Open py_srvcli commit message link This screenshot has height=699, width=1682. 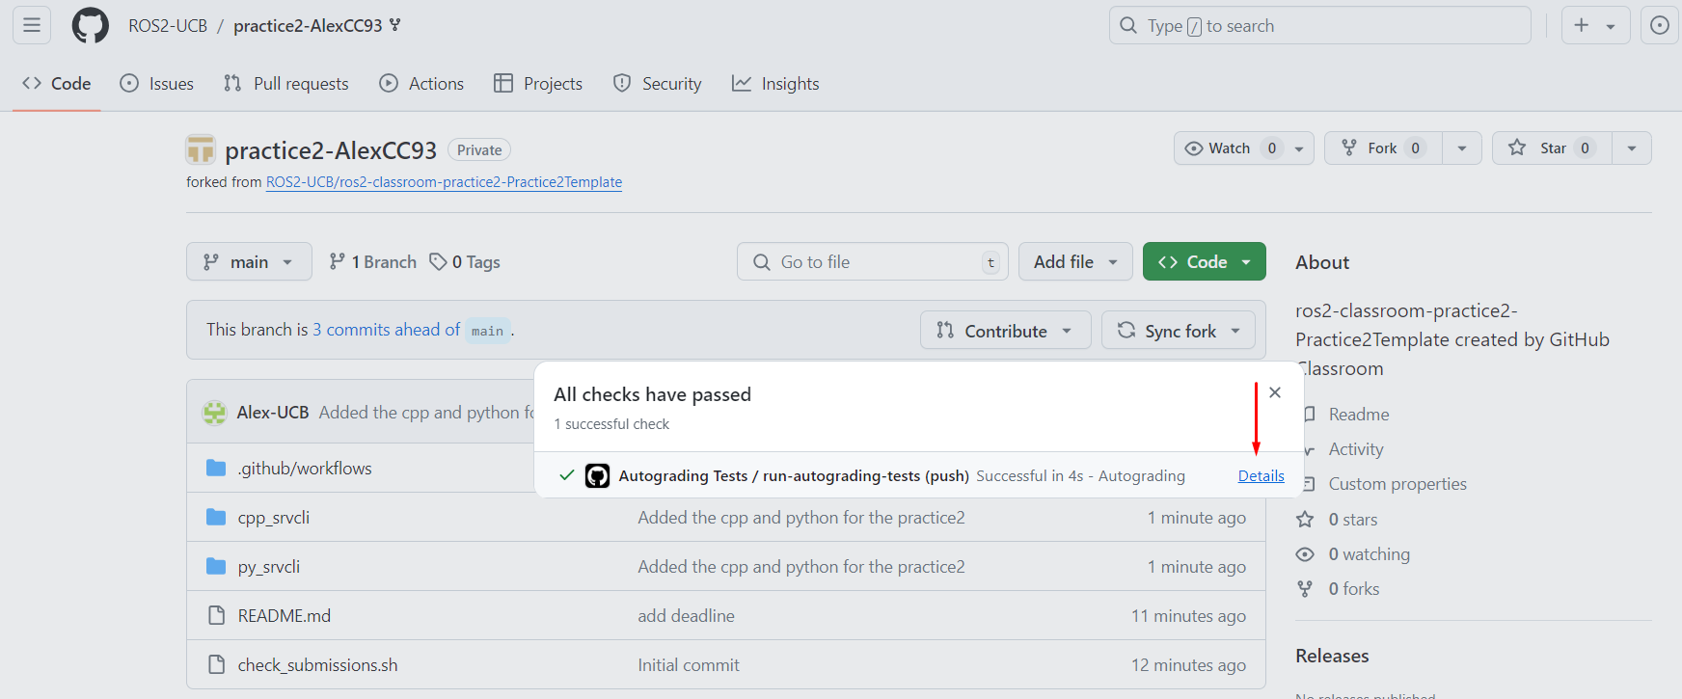point(801,566)
